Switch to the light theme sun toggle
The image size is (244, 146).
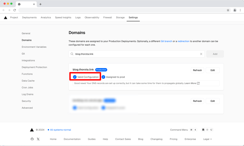[207, 130]
